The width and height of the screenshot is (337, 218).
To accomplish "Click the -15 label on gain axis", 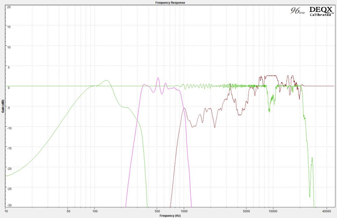I will click(9, 146).
